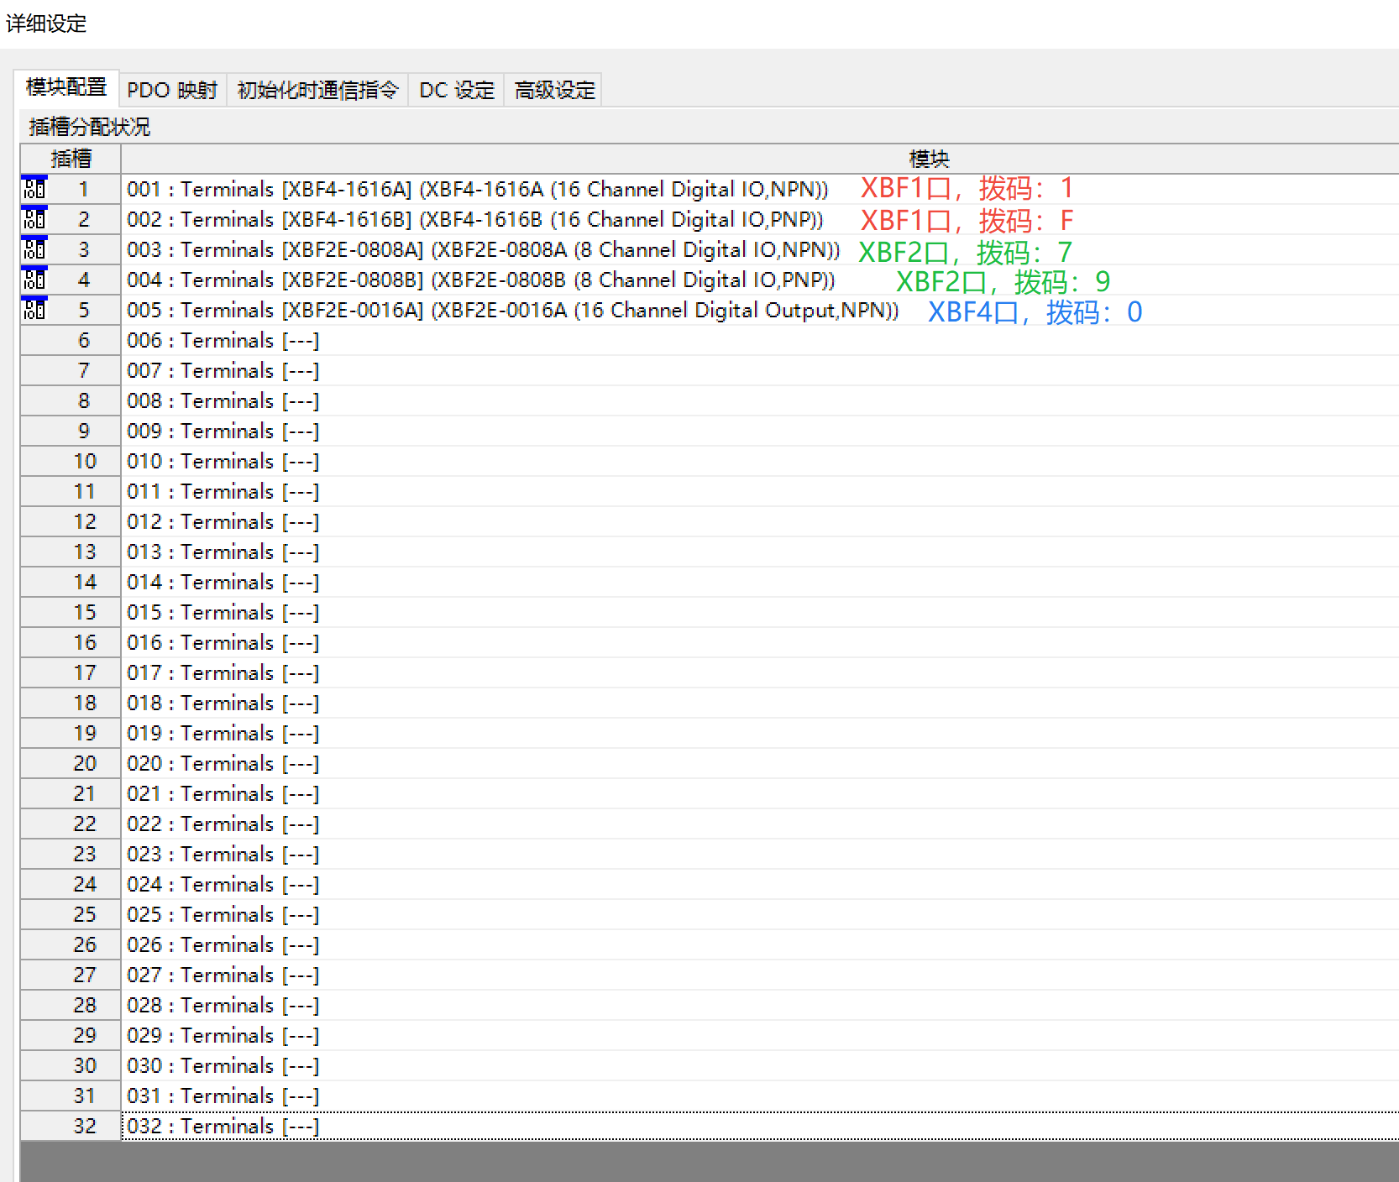Click slot number 16 cell
The width and height of the screenshot is (1399, 1182).
click(84, 643)
